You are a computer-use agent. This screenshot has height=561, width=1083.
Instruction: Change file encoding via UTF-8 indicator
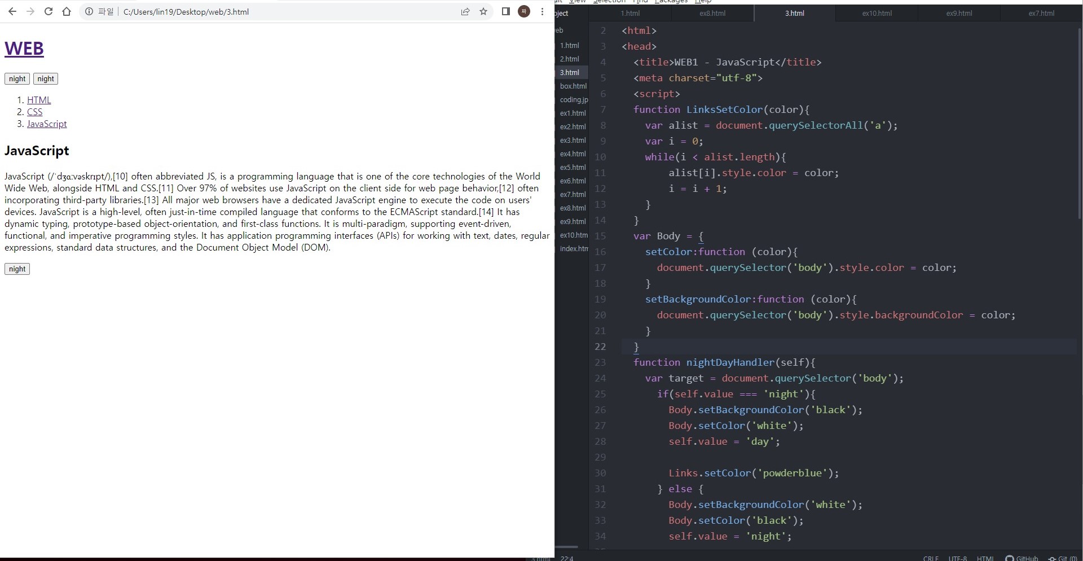[x=957, y=558]
